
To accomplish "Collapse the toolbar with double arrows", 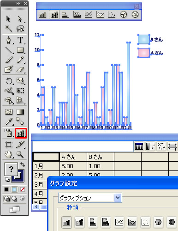I will click(18, 3).
